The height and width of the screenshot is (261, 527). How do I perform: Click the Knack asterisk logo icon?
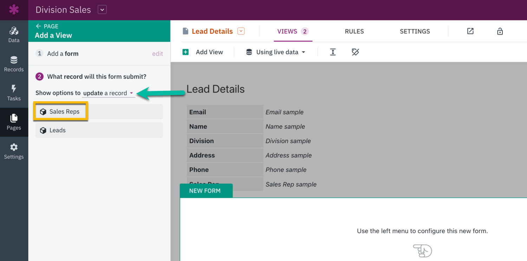coord(14,9)
